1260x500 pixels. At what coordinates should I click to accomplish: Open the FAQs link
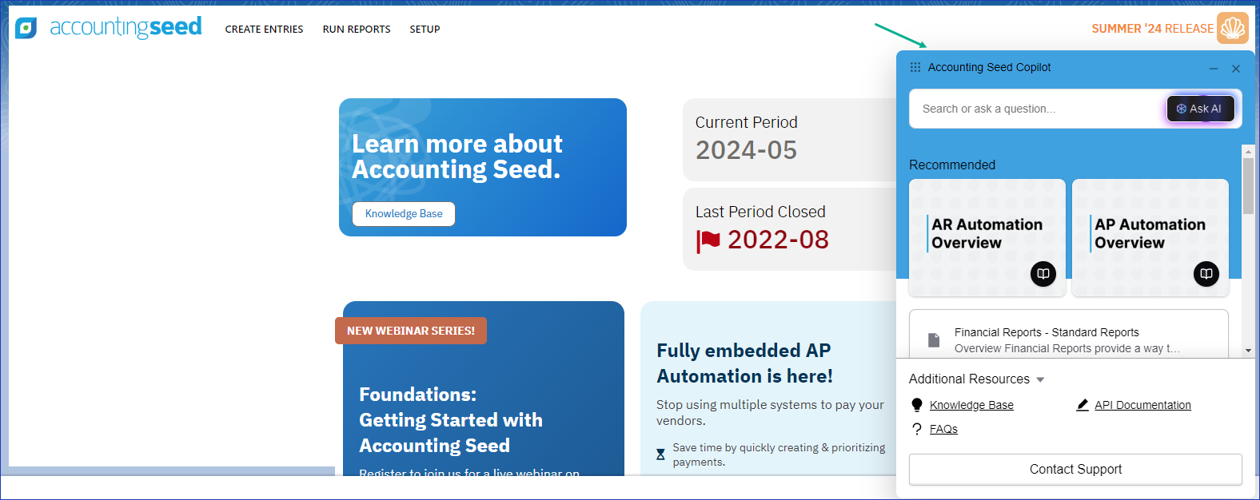pos(943,429)
